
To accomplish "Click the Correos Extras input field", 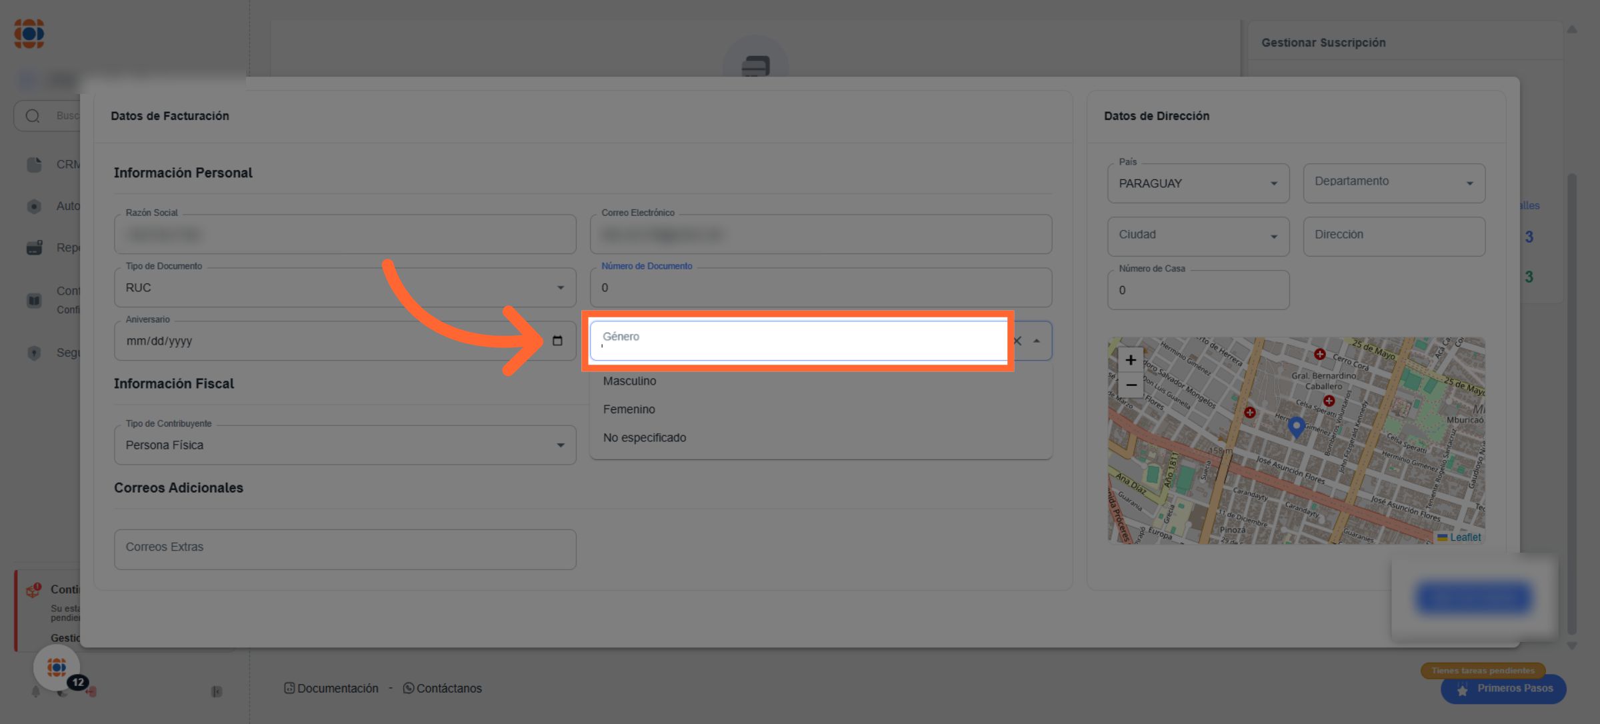I will point(345,549).
